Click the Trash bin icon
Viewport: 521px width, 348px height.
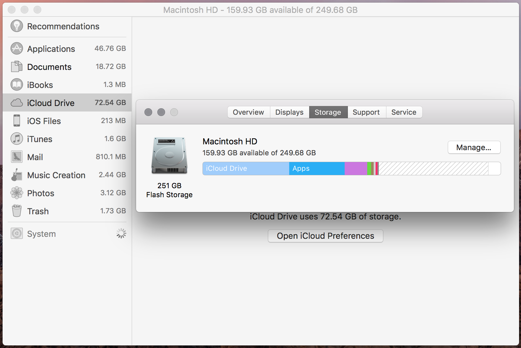click(17, 211)
